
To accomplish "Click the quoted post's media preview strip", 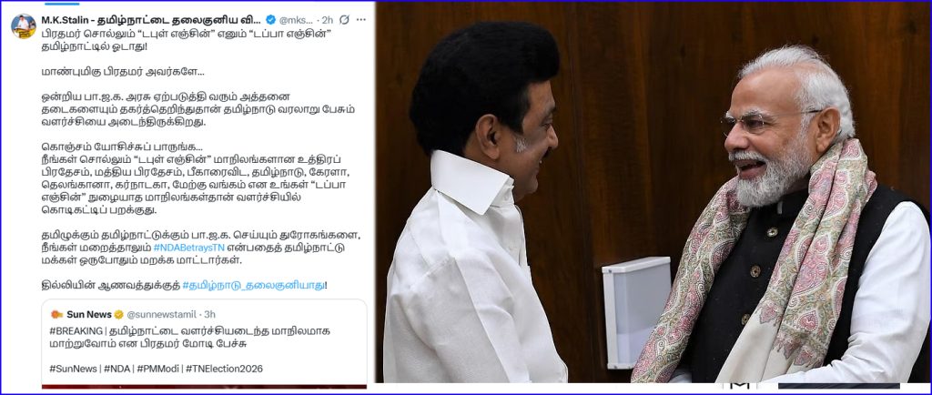I will point(204,386).
